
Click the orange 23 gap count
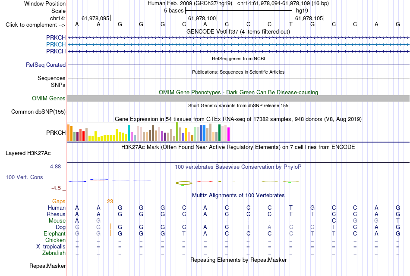pyautogui.click(x=110, y=202)
